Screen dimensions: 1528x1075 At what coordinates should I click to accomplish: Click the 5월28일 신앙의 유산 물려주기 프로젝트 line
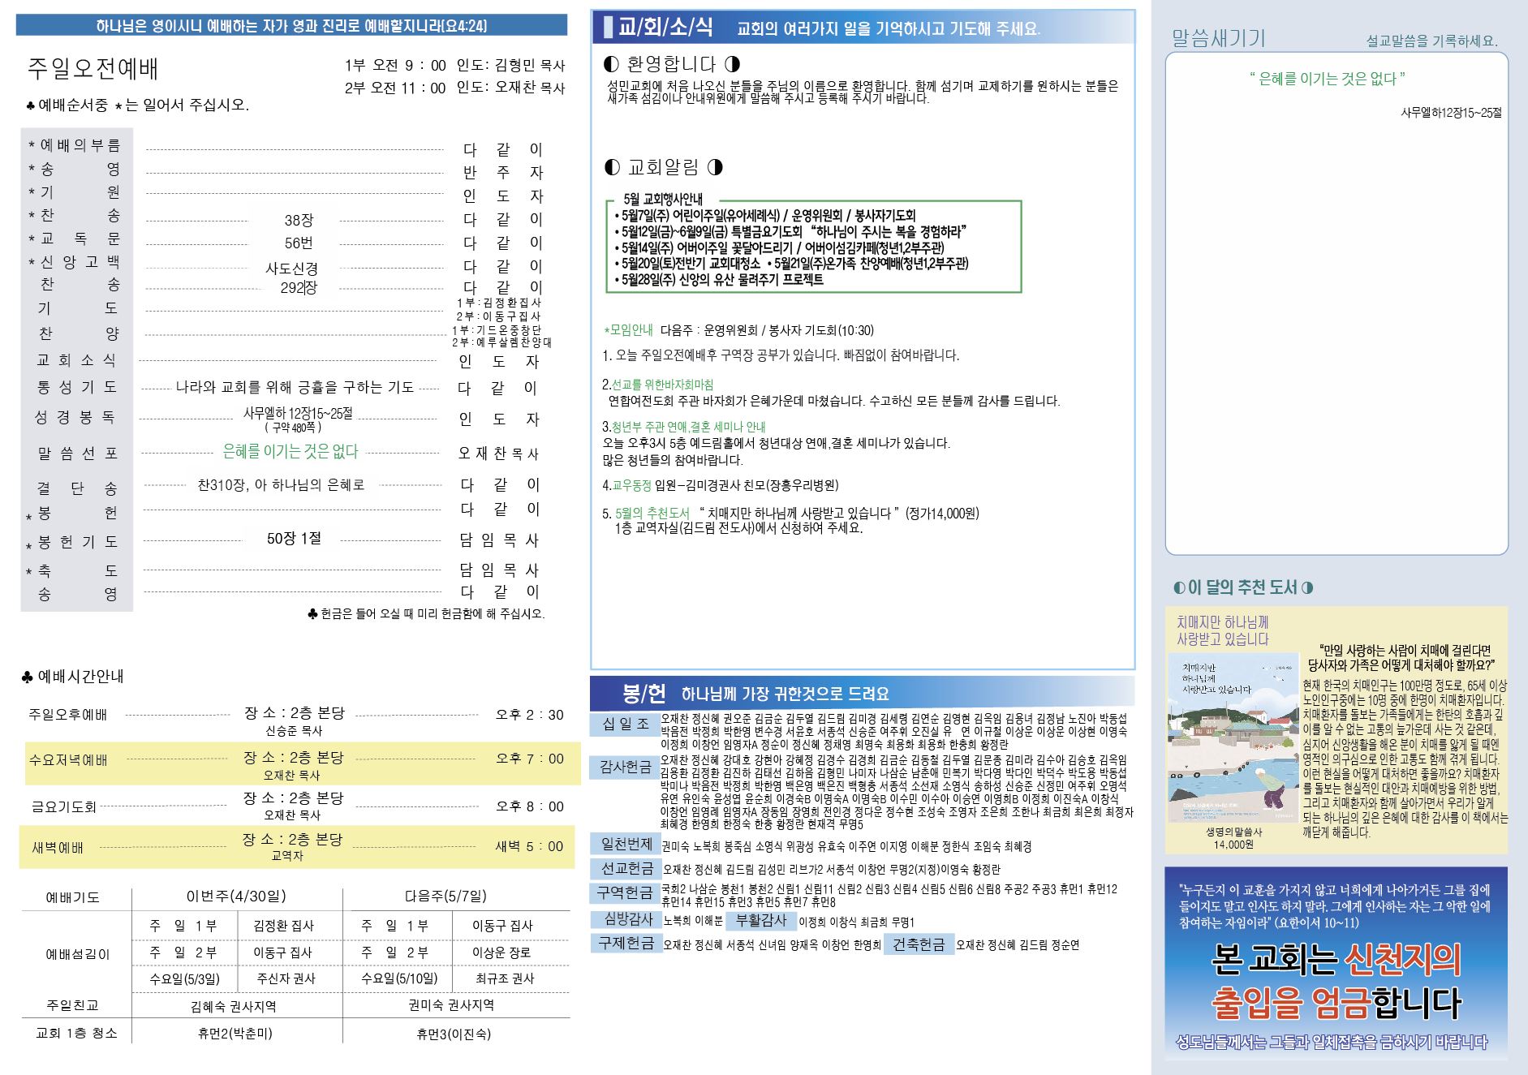(x=719, y=279)
